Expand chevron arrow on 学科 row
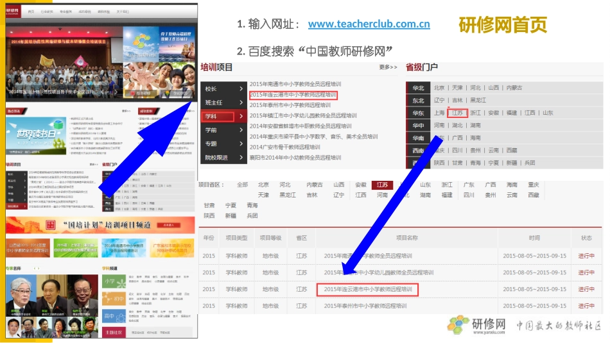The image size is (610, 343). click(241, 116)
